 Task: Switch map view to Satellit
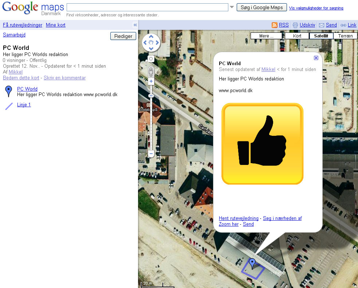321,36
